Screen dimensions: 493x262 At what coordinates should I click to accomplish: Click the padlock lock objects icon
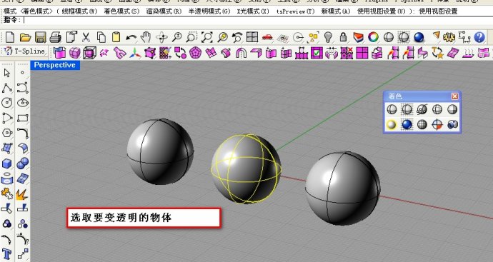[343, 37]
